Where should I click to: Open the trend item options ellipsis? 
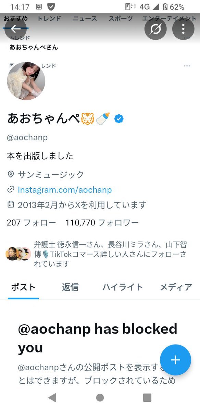pyautogui.click(x=187, y=66)
